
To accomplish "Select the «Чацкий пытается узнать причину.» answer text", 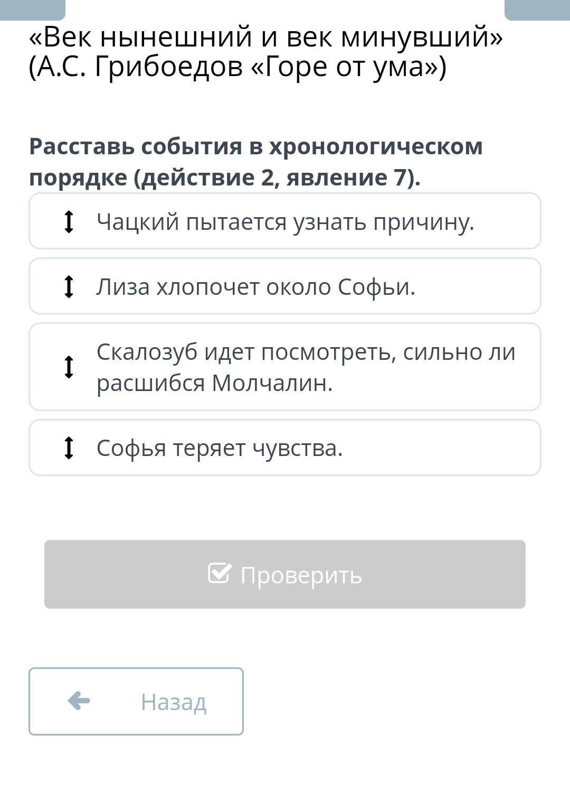I will point(285,222).
